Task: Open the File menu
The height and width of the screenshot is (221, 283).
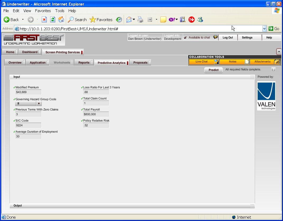Action: point(6,11)
